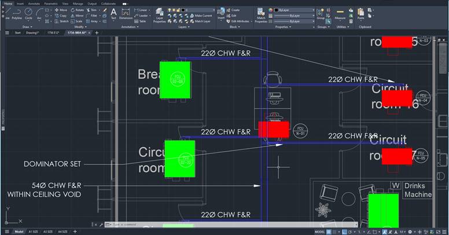Open Layer Properties manager
Screen dimensions: 449x235
click(x=160, y=16)
